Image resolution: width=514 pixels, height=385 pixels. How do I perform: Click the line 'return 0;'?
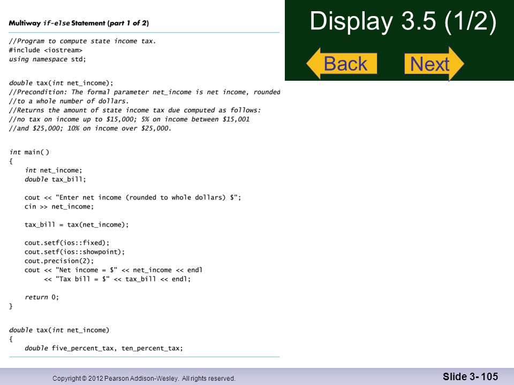pos(42,297)
